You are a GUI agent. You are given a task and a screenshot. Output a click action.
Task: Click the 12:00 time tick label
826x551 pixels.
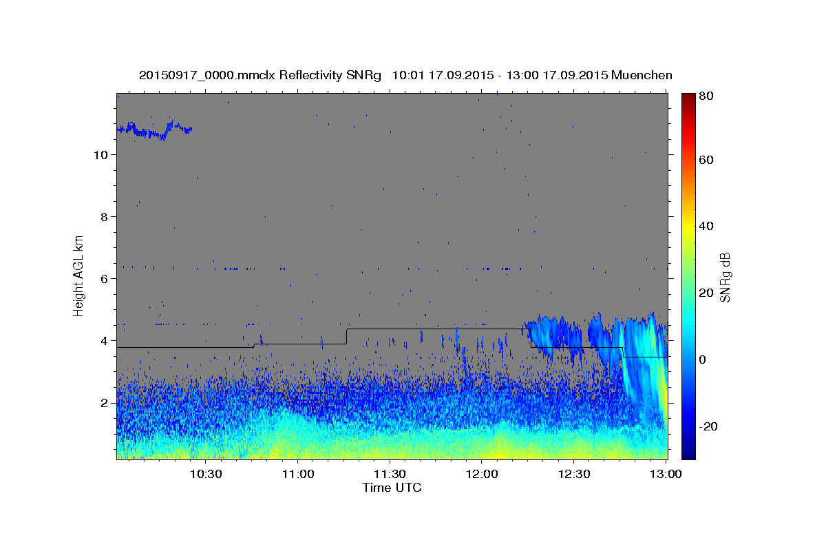coord(482,474)
